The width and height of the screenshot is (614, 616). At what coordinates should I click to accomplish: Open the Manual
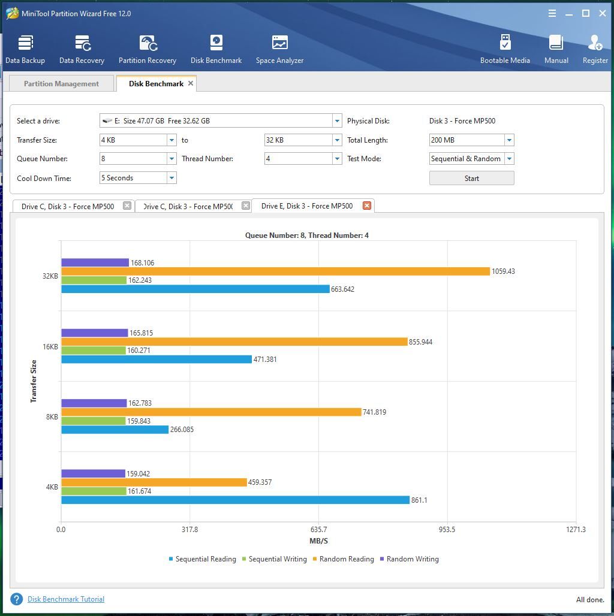tap(556, 50)
